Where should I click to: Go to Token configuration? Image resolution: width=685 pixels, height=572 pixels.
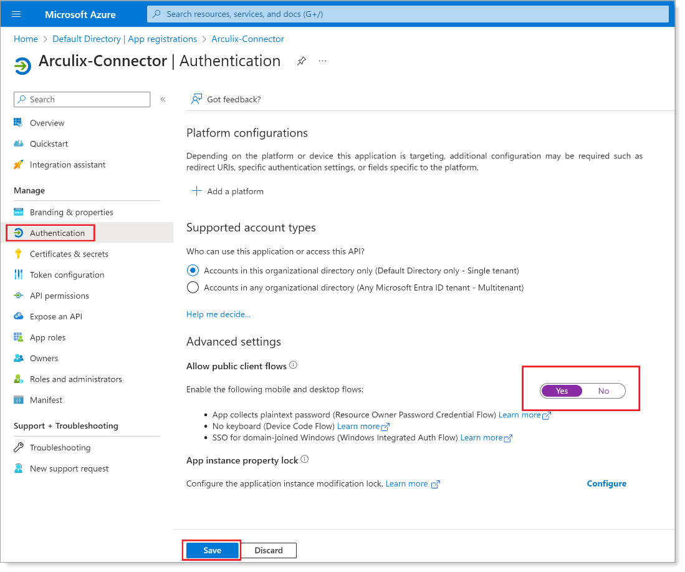pyautogui.click(x=67, y=274)
